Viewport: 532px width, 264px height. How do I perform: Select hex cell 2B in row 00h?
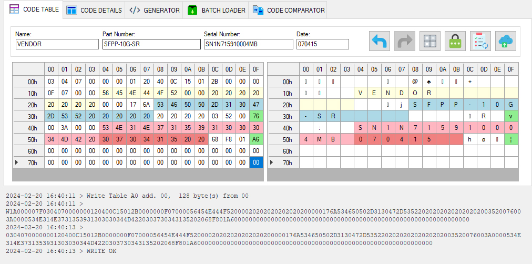[x=215, y=82]
